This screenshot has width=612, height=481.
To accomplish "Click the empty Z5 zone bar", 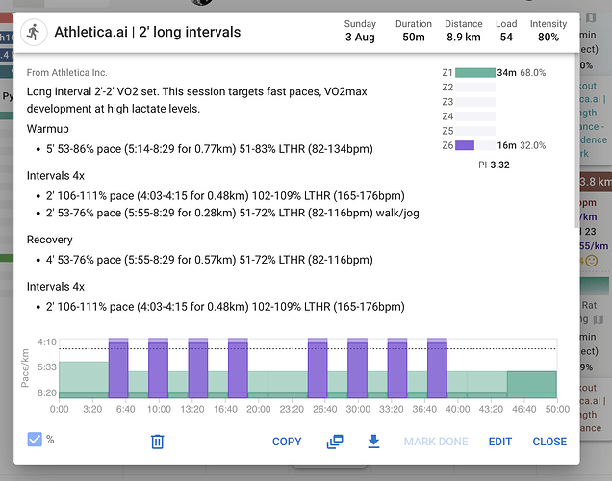I will [x=475, y=131].
